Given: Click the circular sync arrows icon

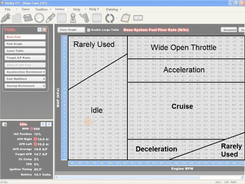Looking at the screenshot, I should 110,18.
